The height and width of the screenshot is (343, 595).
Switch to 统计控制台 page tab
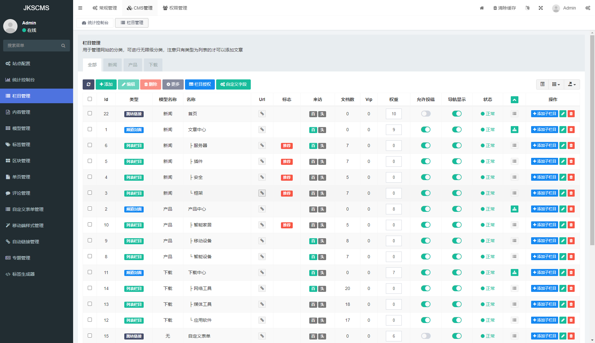(95, 23)
